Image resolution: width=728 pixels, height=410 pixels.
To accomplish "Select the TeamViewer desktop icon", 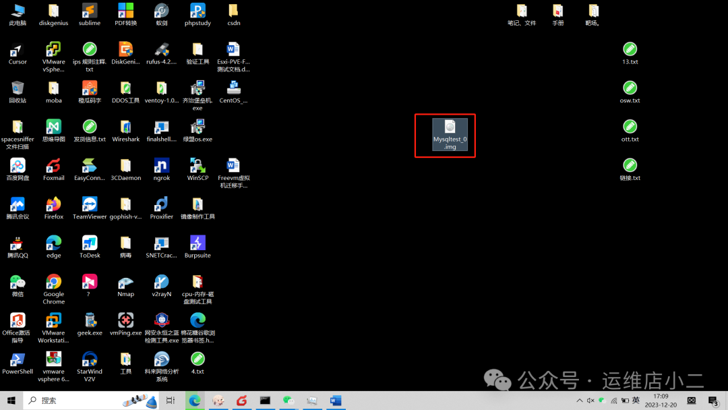I will click(x=90, y=208).
